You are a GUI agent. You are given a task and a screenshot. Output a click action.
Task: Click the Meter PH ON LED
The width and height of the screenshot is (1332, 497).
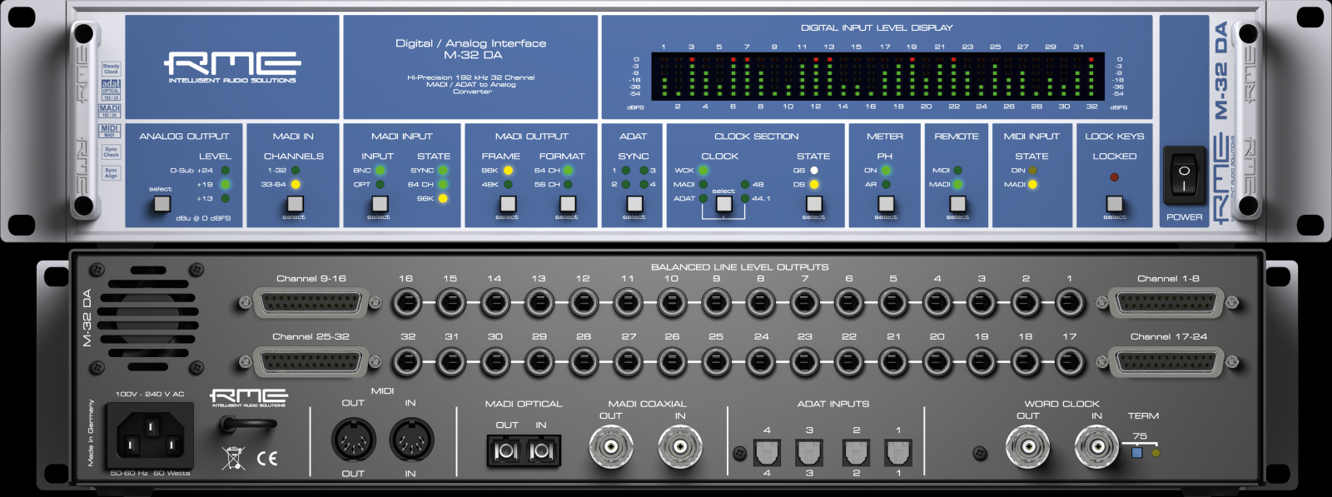pos(886,170)
